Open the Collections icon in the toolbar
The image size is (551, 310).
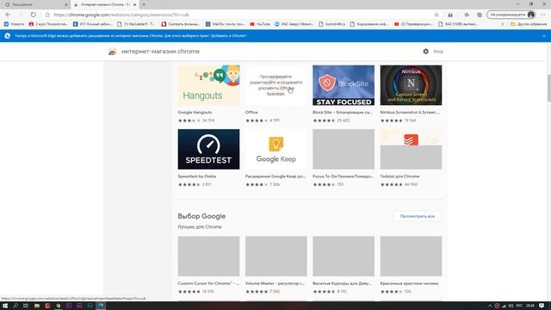tap(480, 15)
